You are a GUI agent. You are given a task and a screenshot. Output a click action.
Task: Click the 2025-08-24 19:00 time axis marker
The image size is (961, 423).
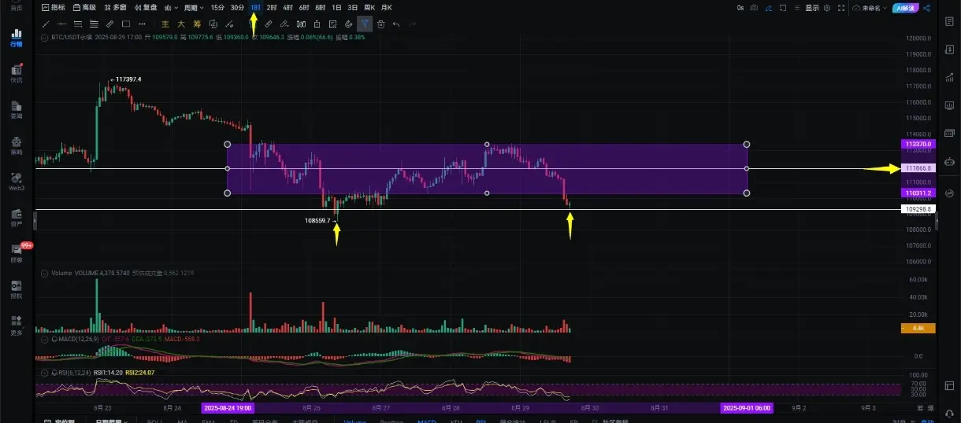point(228,408)
